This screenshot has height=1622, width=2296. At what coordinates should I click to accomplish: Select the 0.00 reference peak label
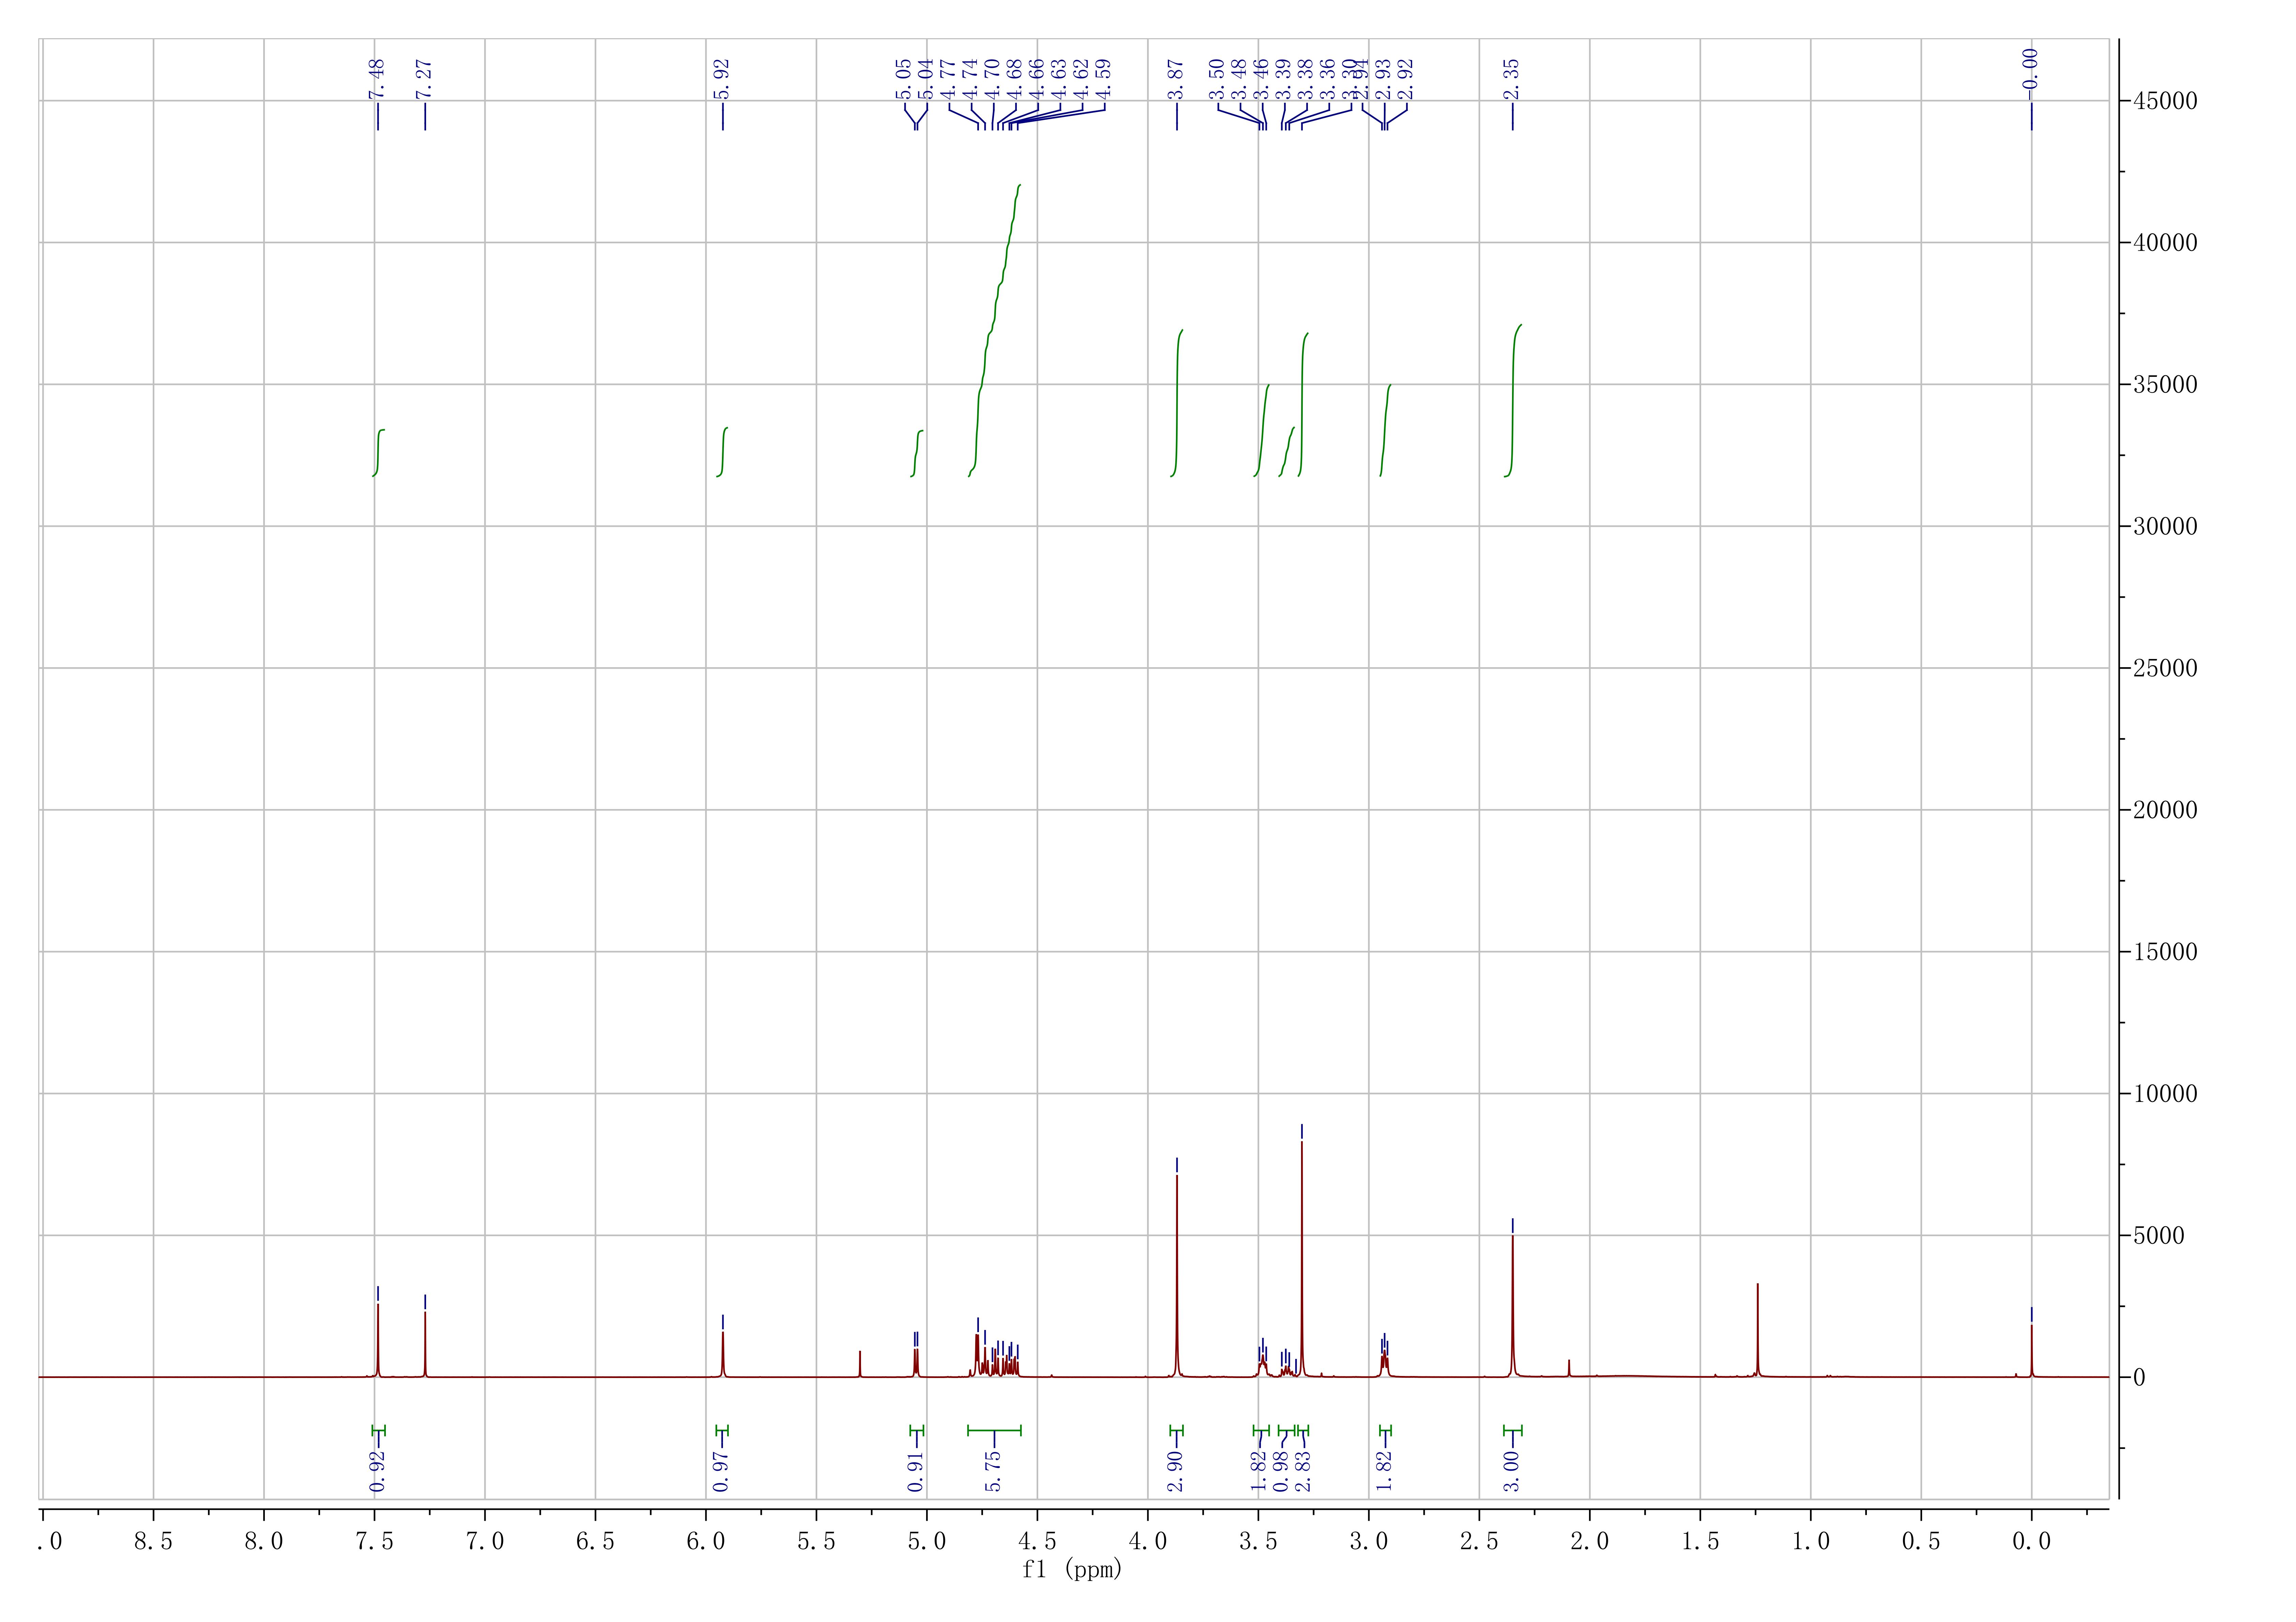point(2030,68)
